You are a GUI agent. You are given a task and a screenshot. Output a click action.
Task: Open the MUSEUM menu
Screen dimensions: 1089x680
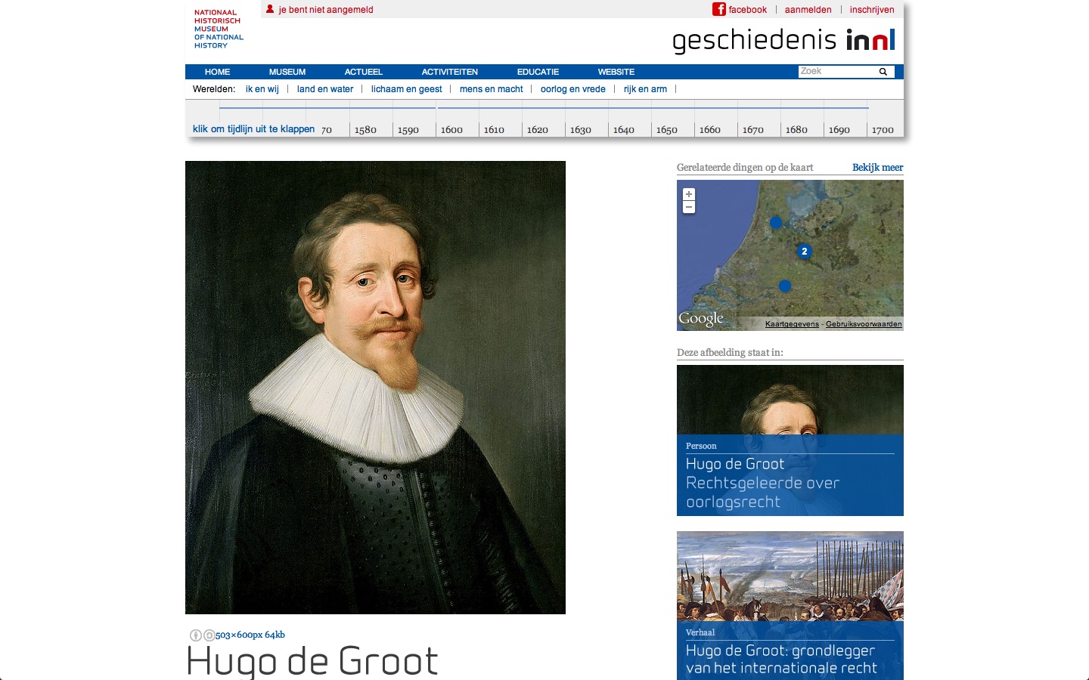pyautogui.click(x=287, y=72)
